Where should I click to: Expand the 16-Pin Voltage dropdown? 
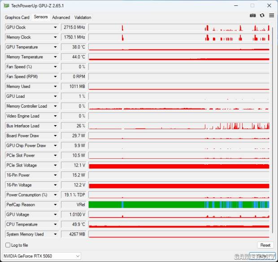coord(55,185)
